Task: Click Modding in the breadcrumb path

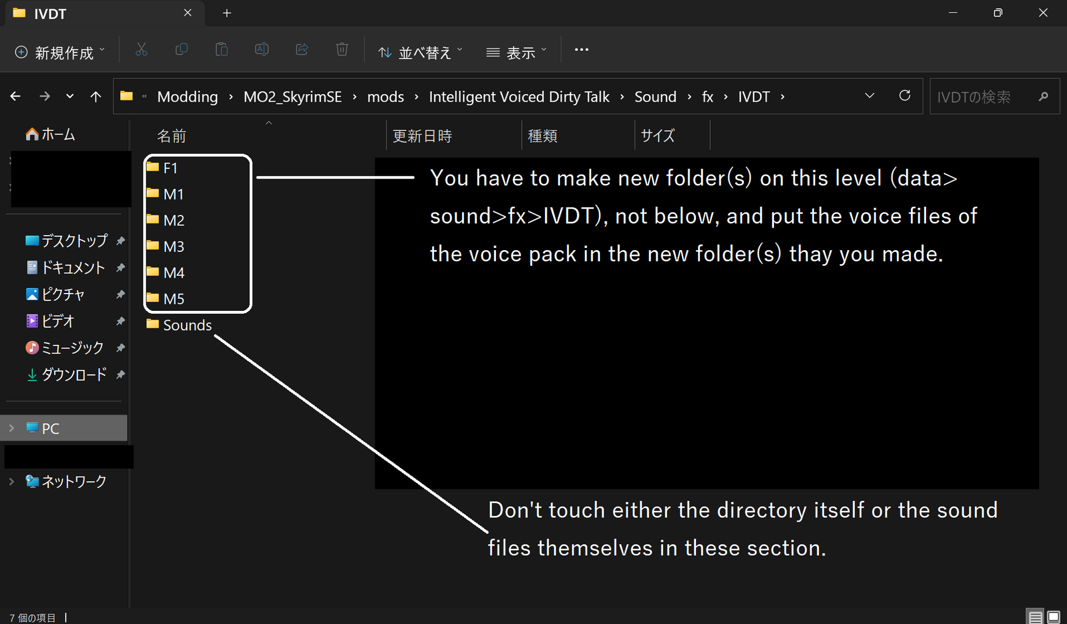Action: tap(187, 96)
